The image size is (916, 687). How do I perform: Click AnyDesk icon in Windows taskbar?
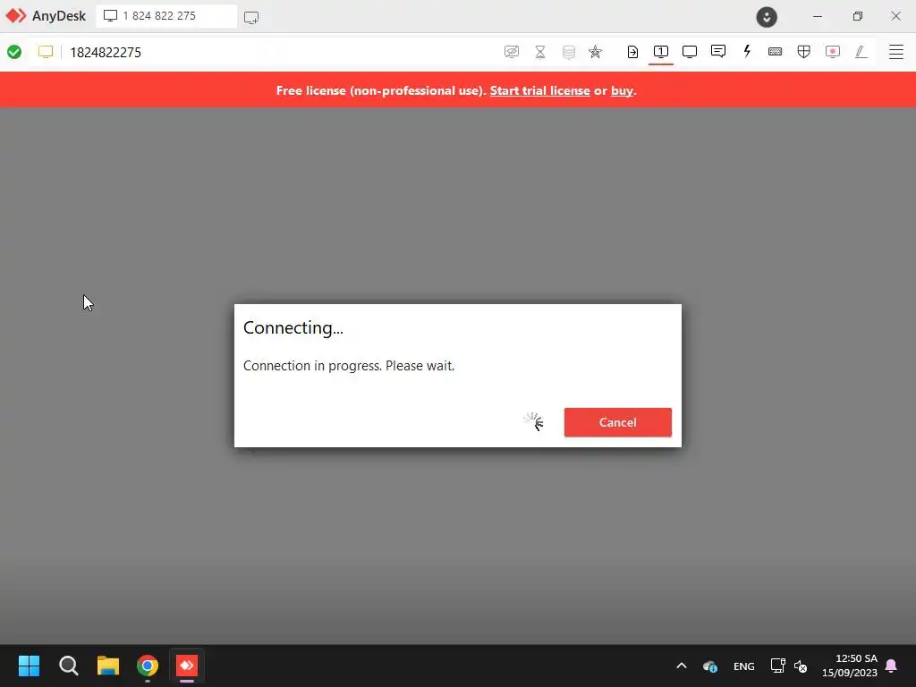[x=187, y=666]
